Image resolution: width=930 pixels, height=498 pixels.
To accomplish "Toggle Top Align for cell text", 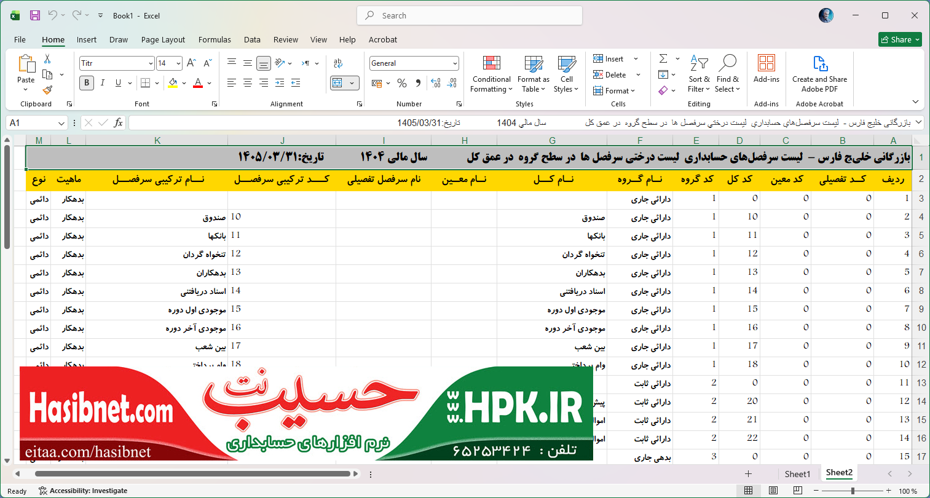I will 232,63.
